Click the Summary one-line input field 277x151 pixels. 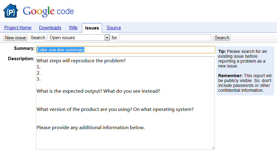click(126, 50)
